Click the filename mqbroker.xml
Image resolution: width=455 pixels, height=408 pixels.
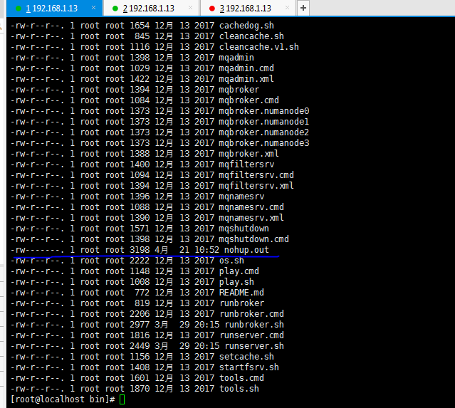coord(249,154)
